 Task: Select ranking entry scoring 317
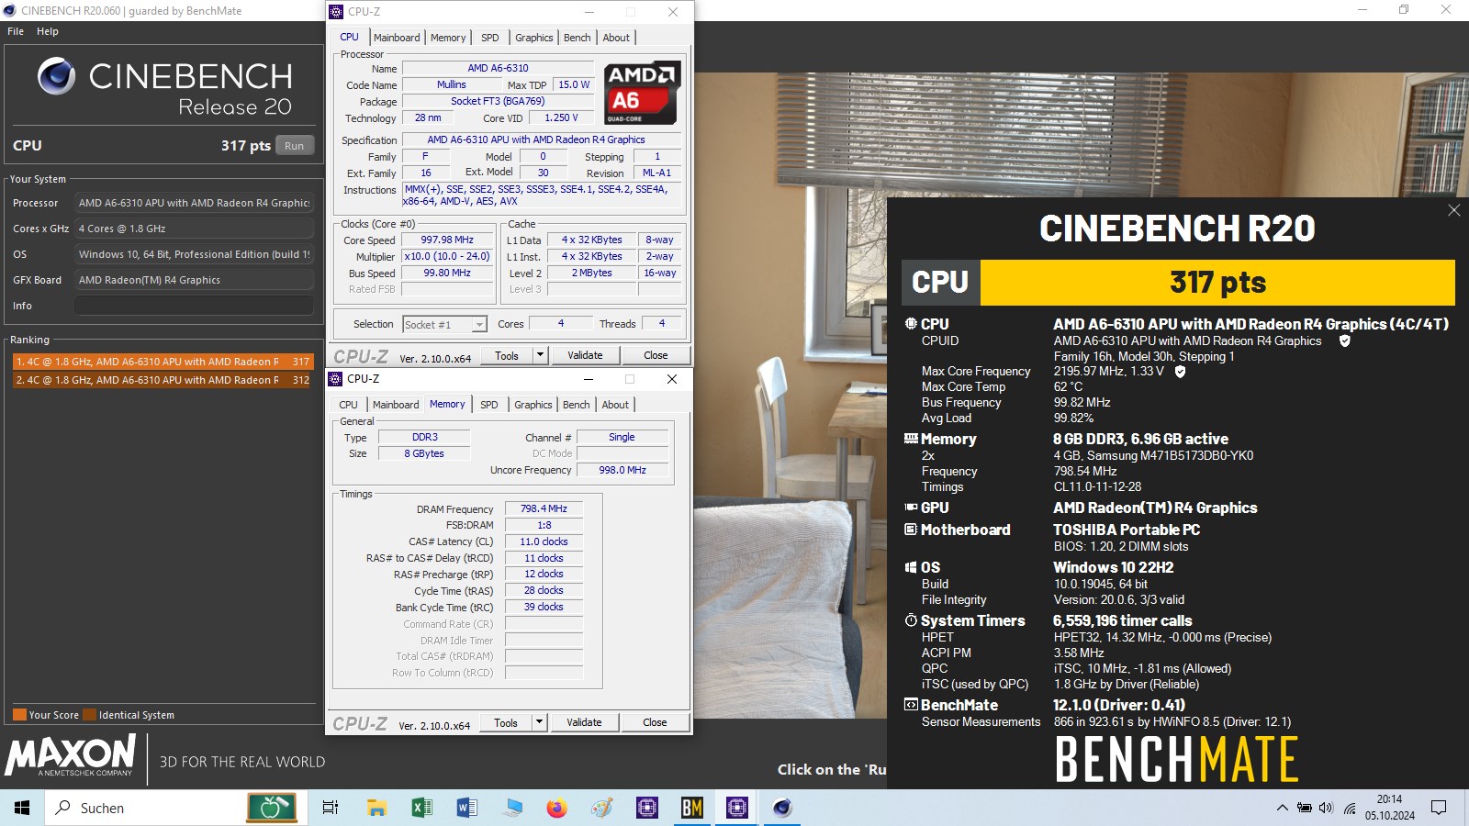pyautogui.click(x=163, y=362)
